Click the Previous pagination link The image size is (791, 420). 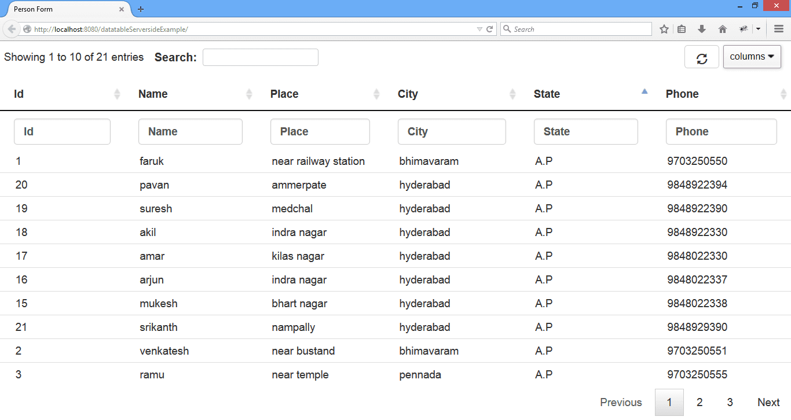[621, 402]
